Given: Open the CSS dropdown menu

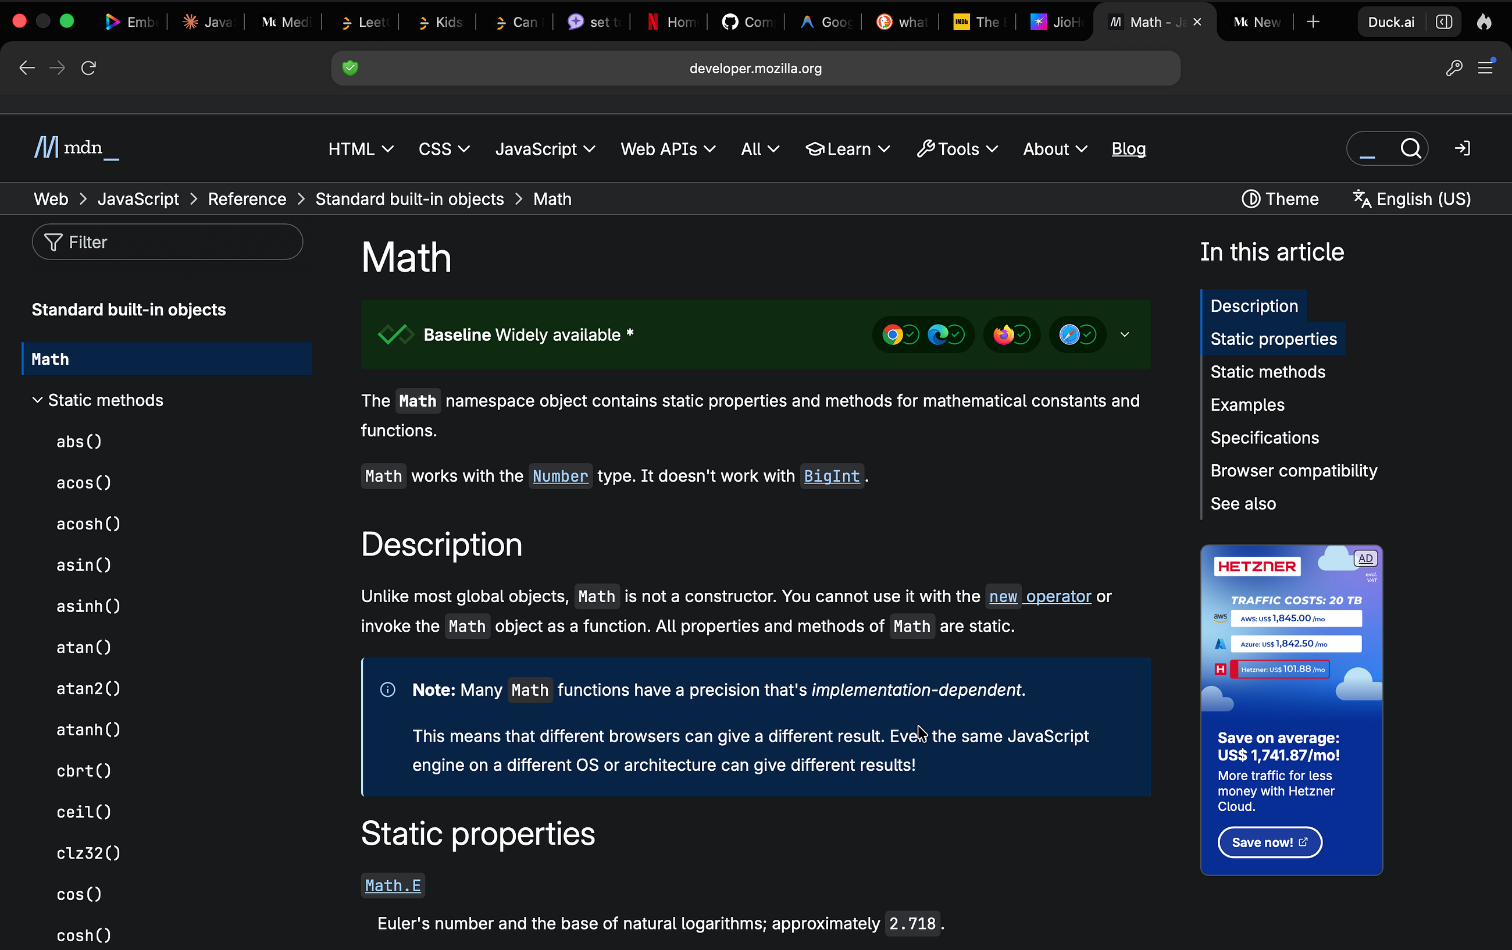Looking at the screenshot, I should coord(444,149).
